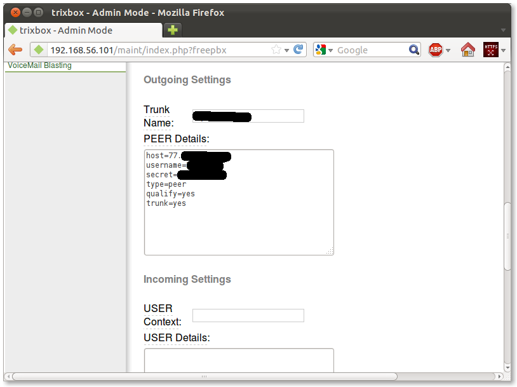This screenshot has height=387, width=517.
Task: Click the qualify=yes line
Action: 170,194
